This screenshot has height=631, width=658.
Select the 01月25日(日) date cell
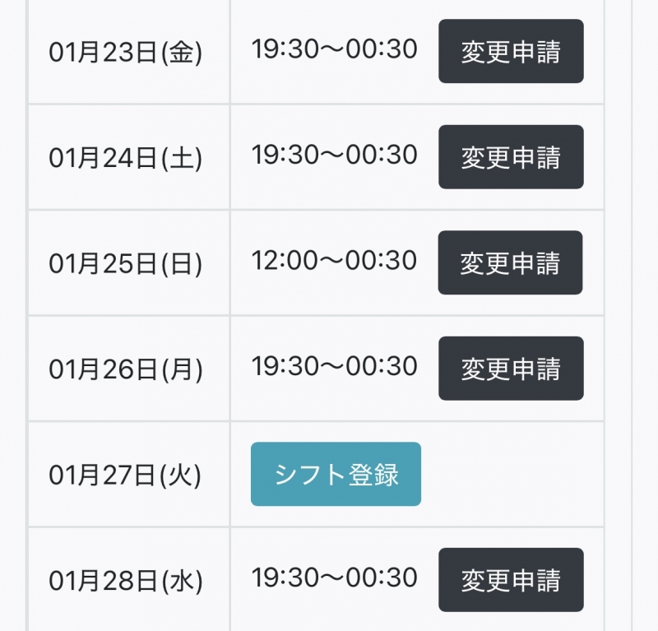pyautogui.click(x=126, y=263)
